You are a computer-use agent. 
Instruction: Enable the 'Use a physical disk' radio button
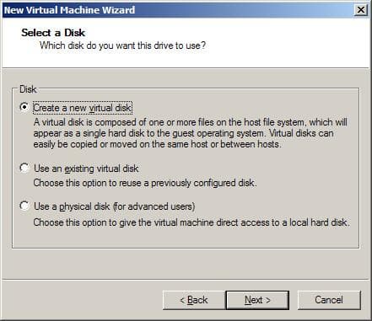click(24, 206)
